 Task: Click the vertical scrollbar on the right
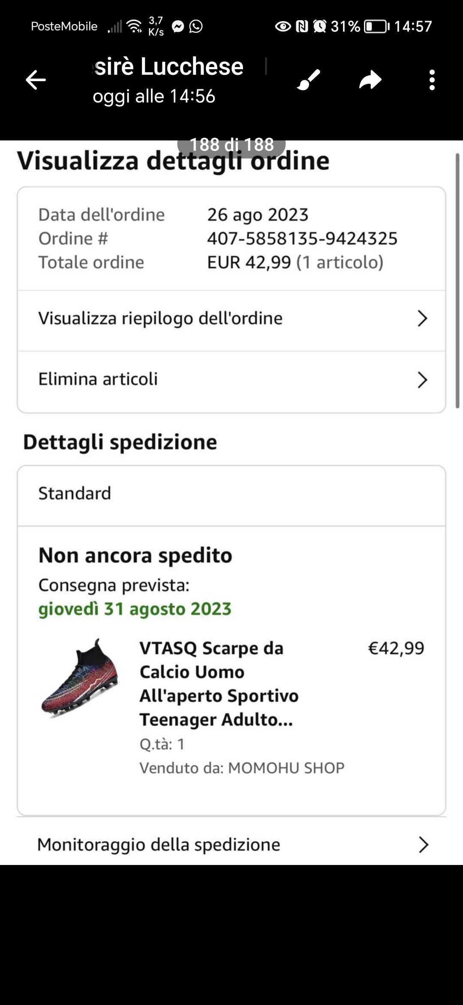(x=457, y=280)
